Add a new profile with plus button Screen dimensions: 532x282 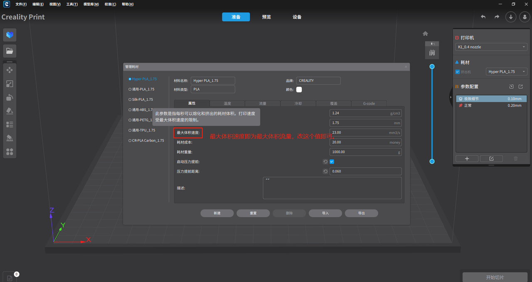click(x=467, y=159)
